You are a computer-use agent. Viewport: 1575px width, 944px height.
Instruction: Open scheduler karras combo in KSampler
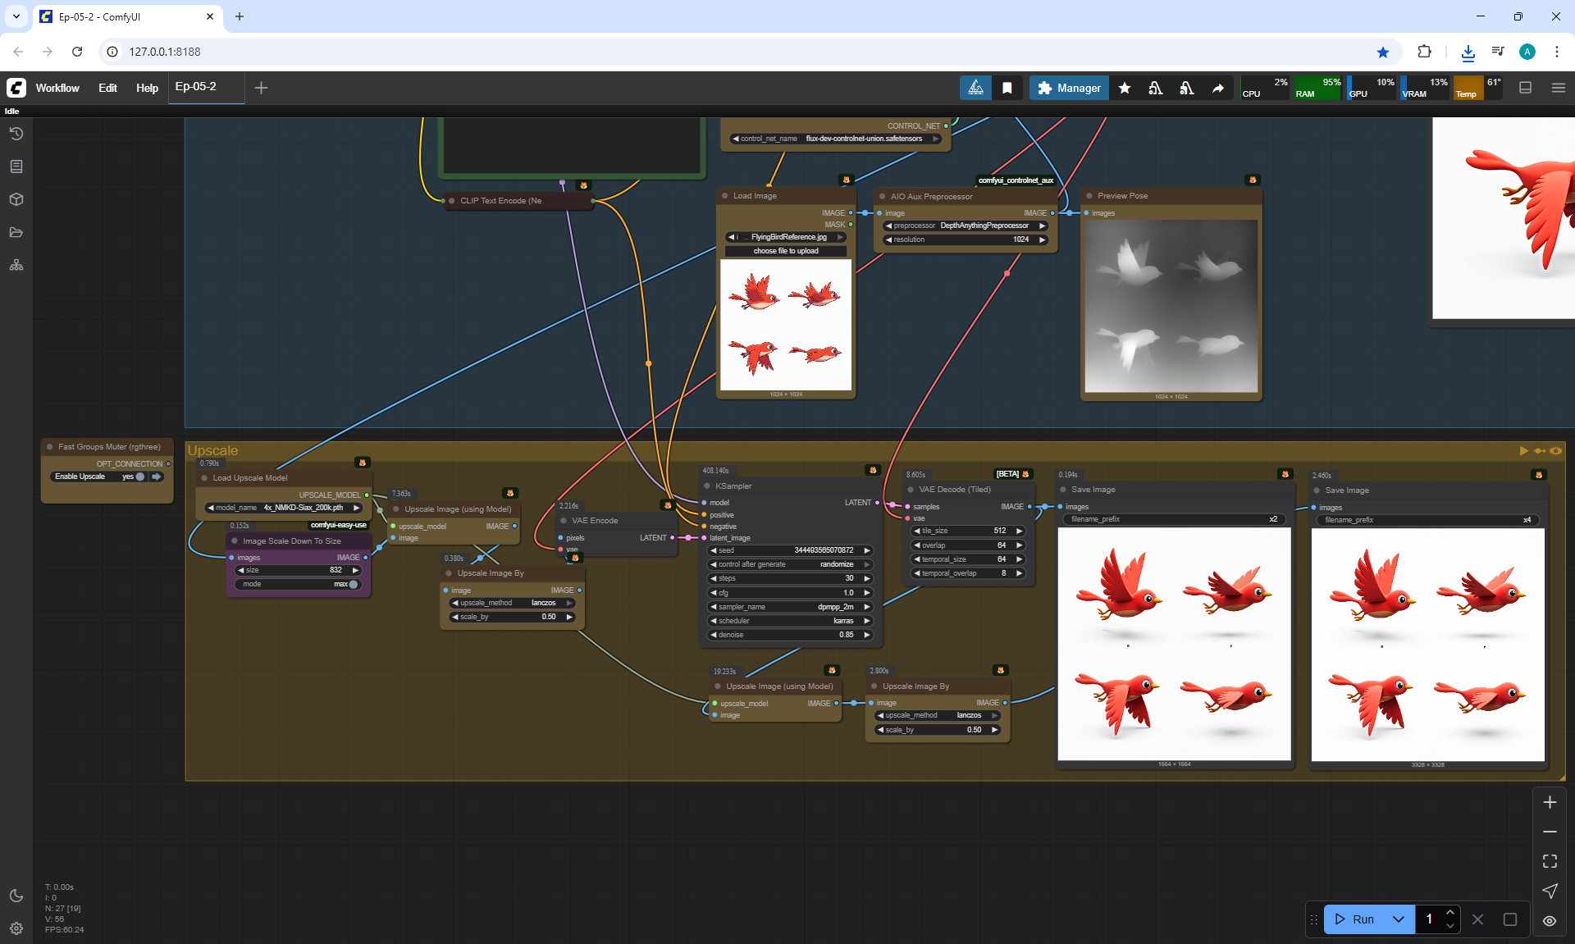point(789,621)
